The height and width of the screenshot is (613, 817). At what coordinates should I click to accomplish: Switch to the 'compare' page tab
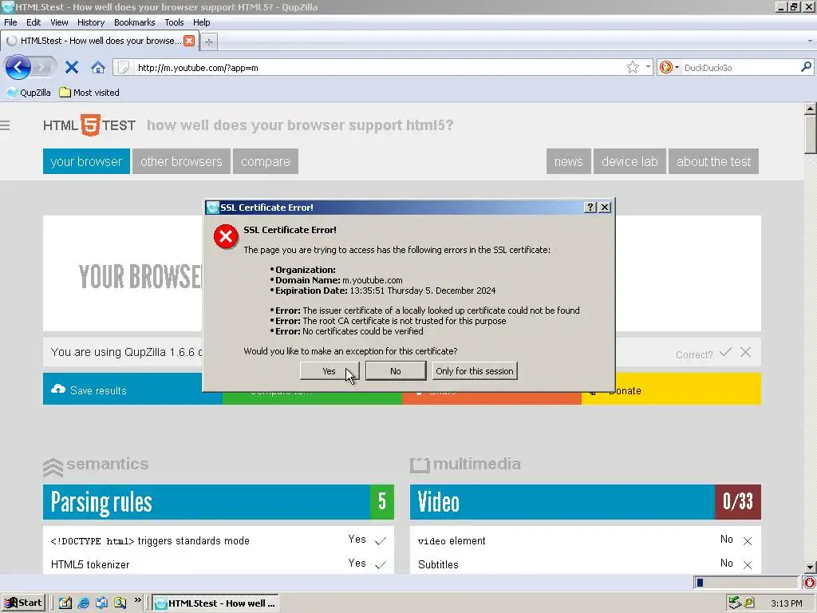[x=265, y=161]
